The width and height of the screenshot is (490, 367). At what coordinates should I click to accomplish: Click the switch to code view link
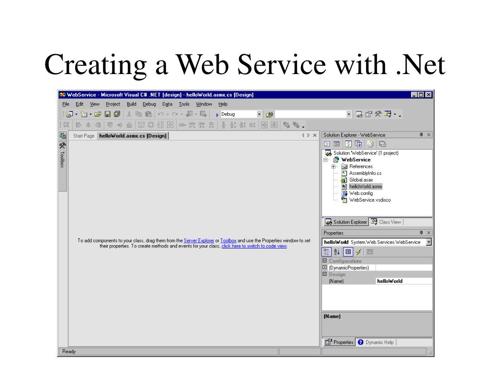coord(254,246)
